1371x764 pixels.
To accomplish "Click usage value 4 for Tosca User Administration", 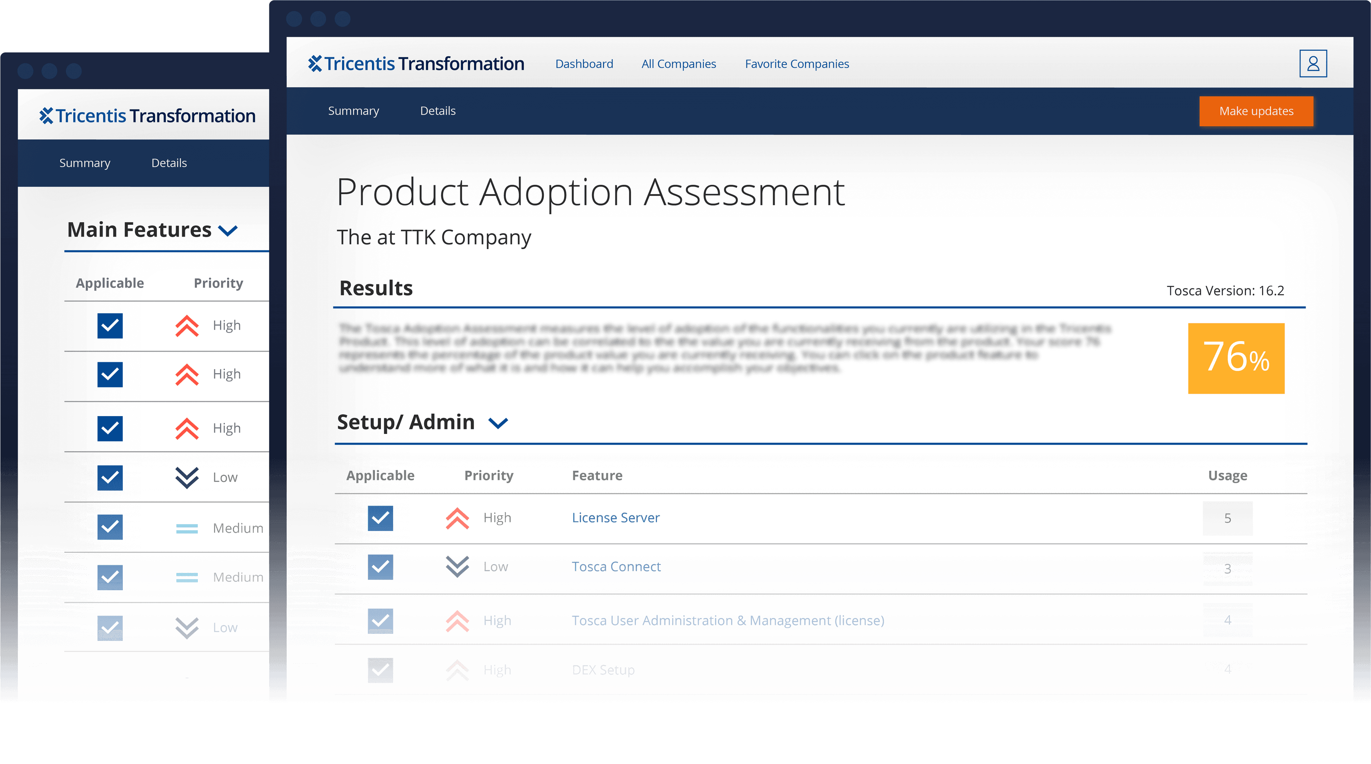I will point(1227,620).
